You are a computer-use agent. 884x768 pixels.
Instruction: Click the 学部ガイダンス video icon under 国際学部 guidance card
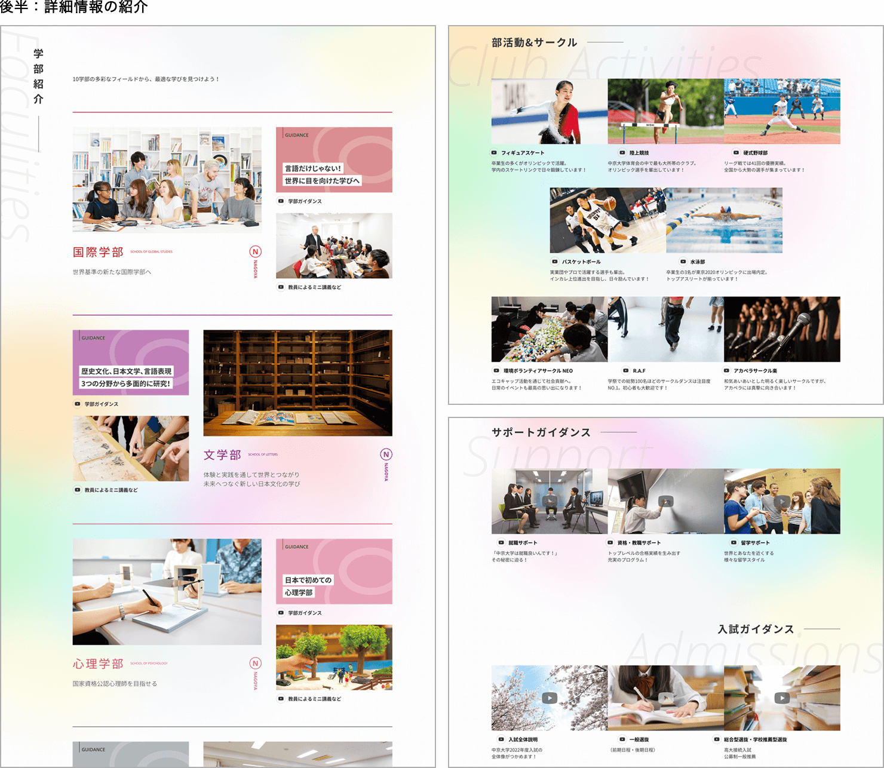point(281,201)
